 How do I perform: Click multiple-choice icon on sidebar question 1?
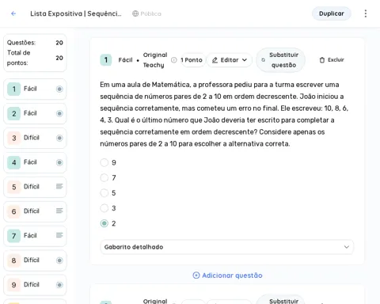[59, 89]
